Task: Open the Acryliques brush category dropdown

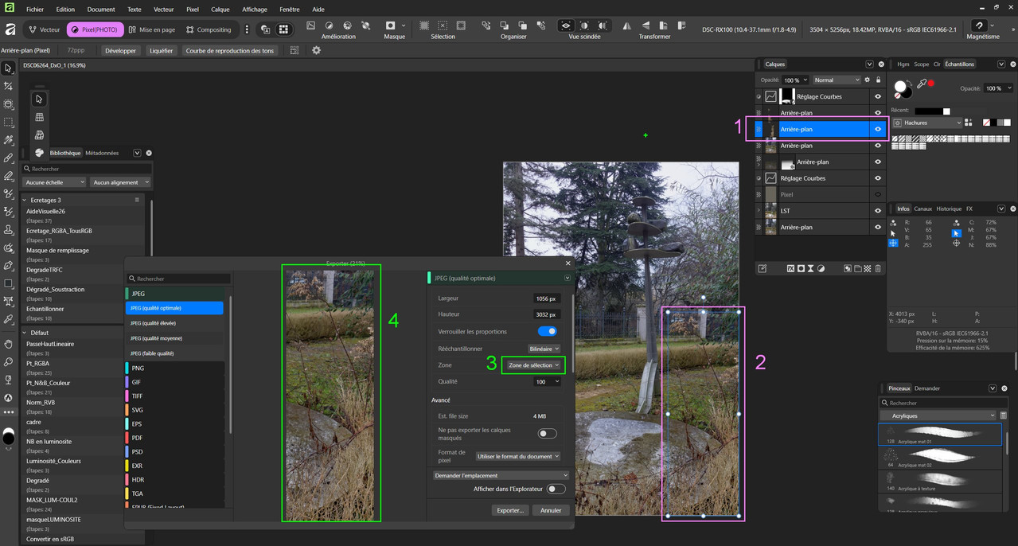Action: pyautogui.click(x=938, y=415)
